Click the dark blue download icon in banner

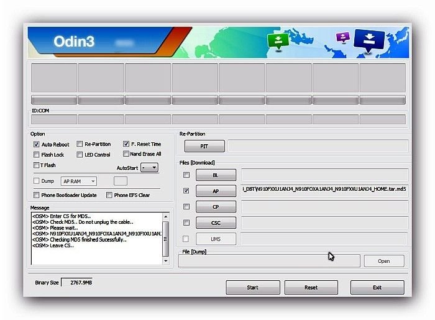[x=369, y=40]
